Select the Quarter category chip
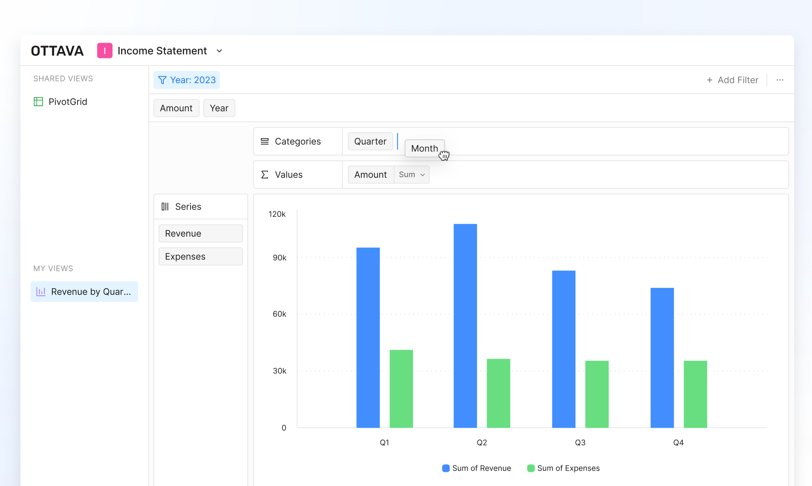Image resolution: width=812 pixels, height=486 pixels. point(370,142)
